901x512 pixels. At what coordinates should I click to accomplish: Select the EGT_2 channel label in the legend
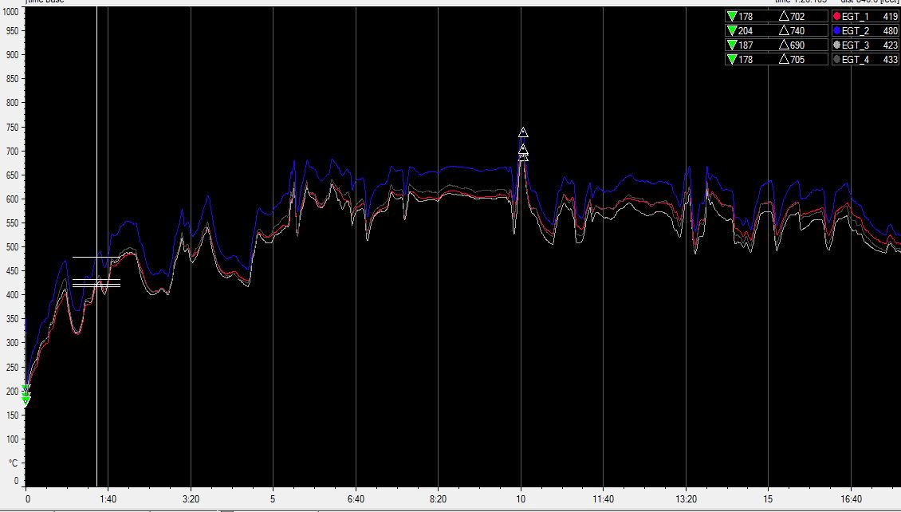point(856,31)
